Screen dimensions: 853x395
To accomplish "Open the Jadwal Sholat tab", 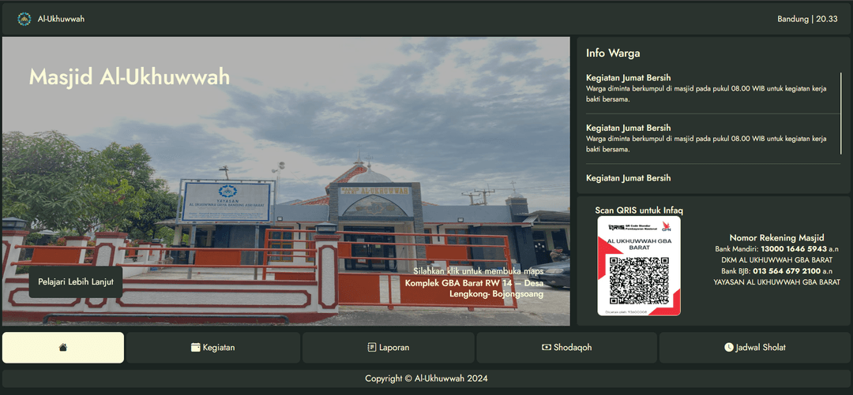I will click(x=754, y=348).
